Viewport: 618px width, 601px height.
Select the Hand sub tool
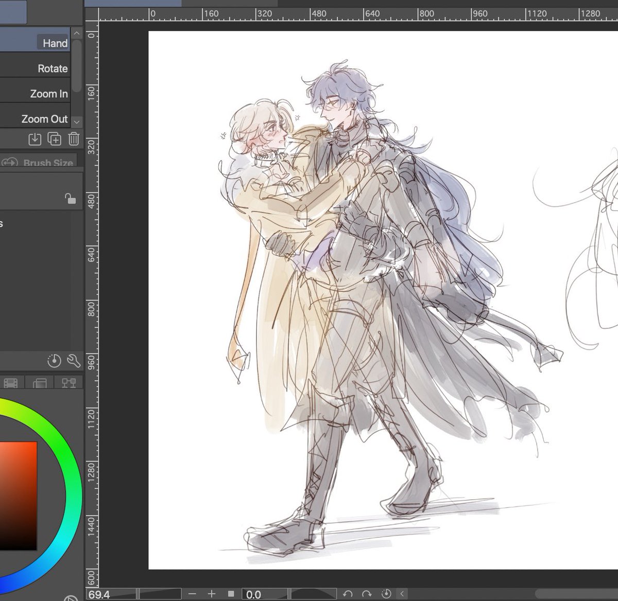point(35,40)
